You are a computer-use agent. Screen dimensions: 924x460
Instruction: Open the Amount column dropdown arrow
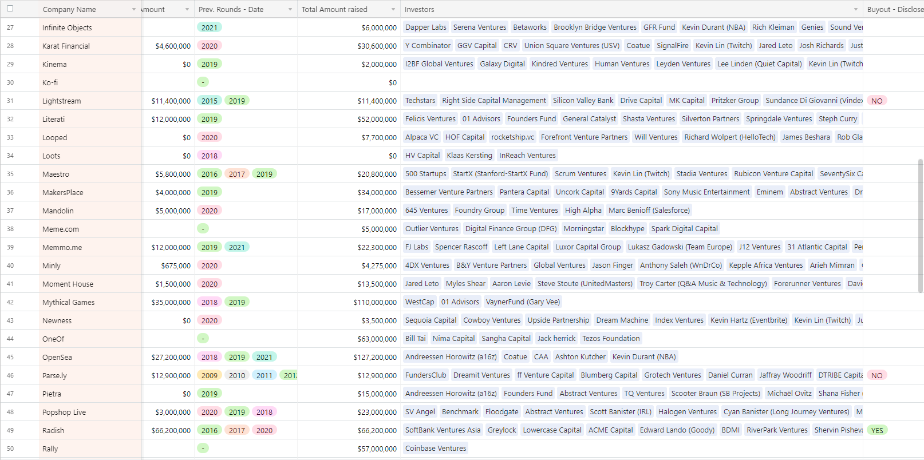click(187, 10)
